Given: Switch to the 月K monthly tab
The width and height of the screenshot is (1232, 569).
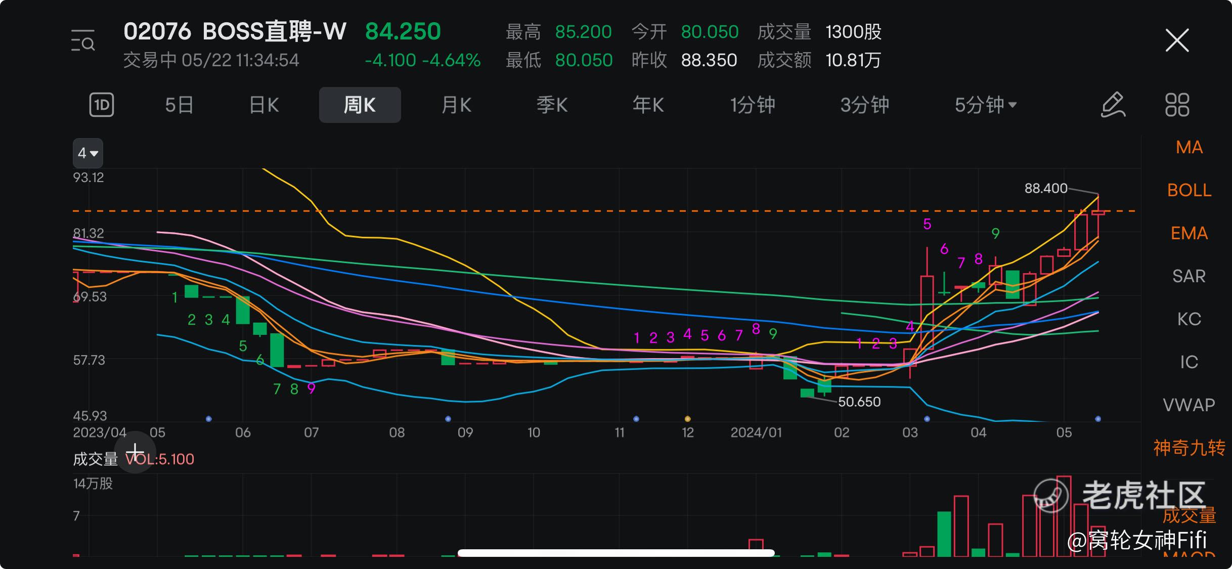Looking at the screenshot, I should tap(456, 105).
